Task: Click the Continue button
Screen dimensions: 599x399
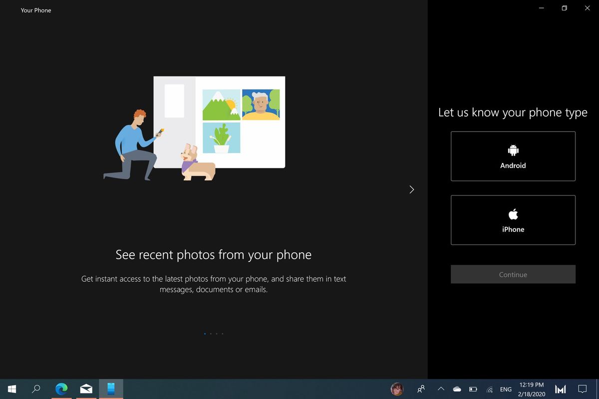Action: [x=513, y=274]
